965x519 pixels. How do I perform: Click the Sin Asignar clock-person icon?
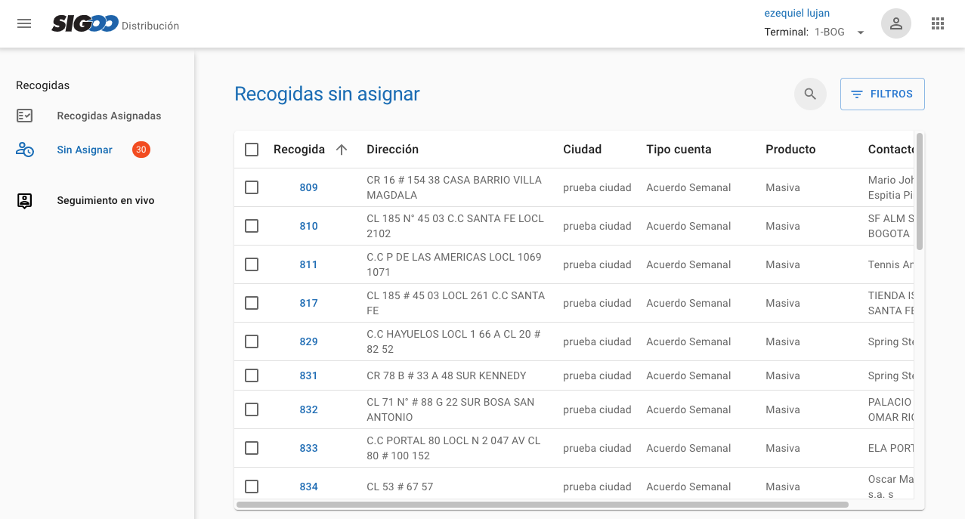click(25, 150)
